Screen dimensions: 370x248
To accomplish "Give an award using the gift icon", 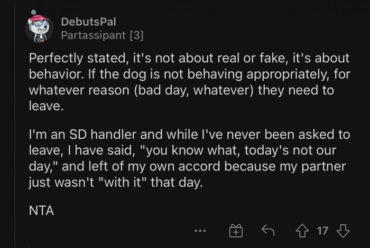I will pyautogui.click(x=235, y=231).
